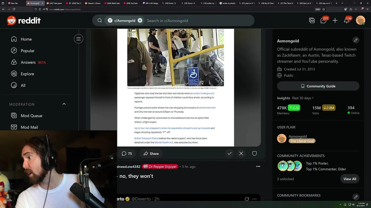Image resolution: width=371 pixels, height=208 pixels.
Task: Click the Explore icon
Action: [14, 74]
